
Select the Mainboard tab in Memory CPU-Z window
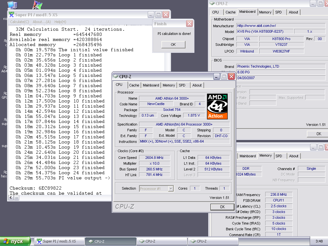(x=248, y=156)
